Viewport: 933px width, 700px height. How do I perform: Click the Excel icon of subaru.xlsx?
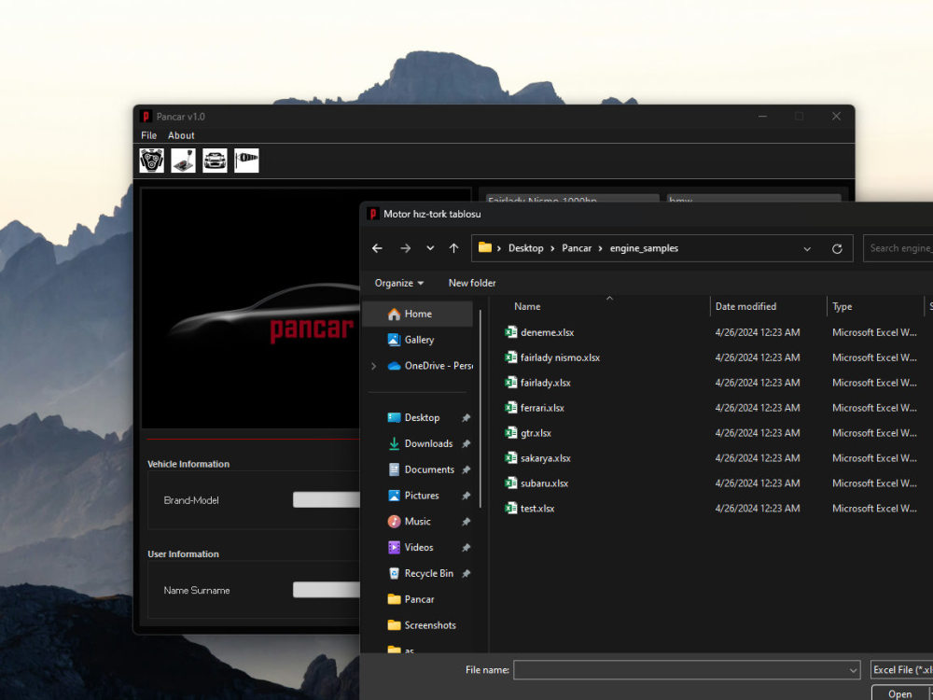point(510,483)
